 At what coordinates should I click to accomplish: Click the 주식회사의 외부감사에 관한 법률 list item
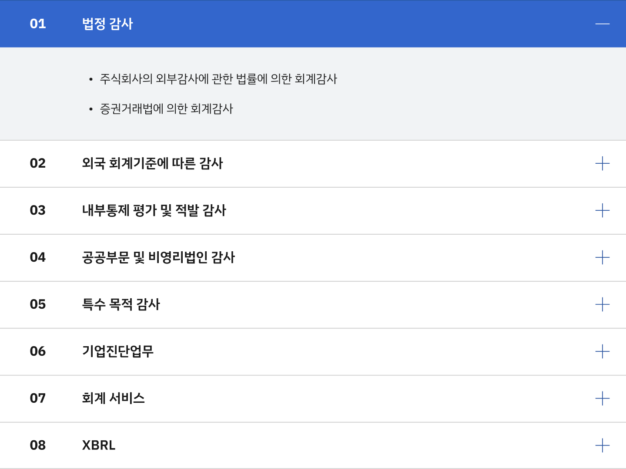(218, 79)
